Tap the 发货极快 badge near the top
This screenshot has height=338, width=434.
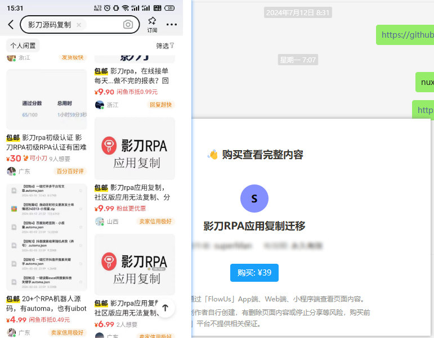click(x=73, y=57)
